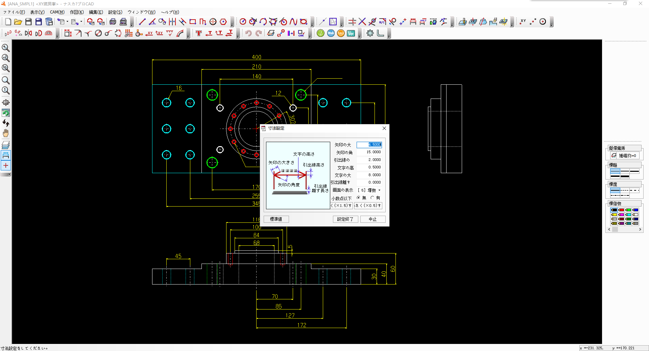Print with the printer icon
The width and height of the screenshot is (649, 351).
coord(113,22)
